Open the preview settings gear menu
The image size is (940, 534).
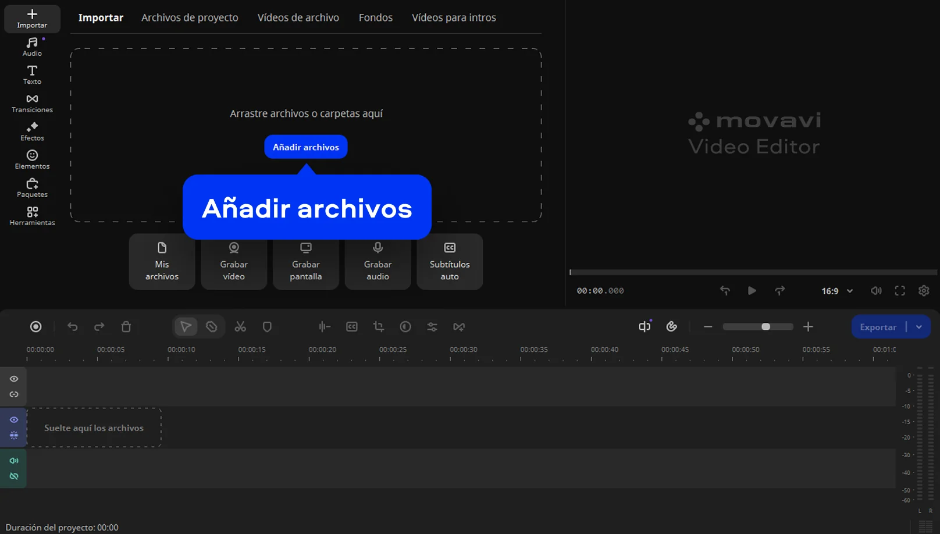(924, 291)
